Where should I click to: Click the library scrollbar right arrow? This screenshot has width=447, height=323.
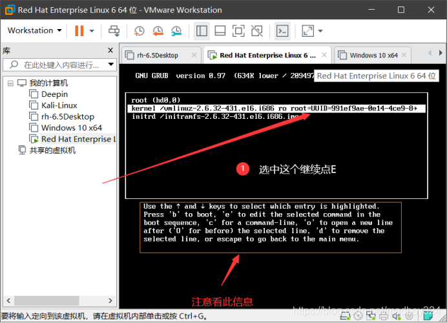pos(110,300)
